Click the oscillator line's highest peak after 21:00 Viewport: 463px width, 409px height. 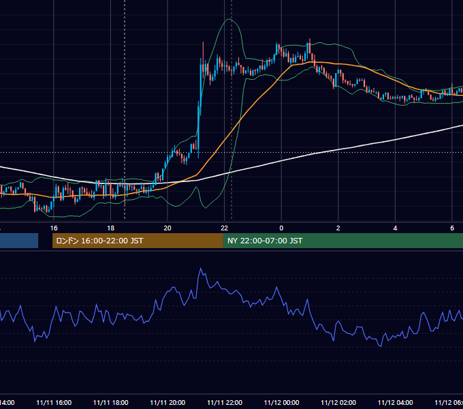[200, 269]
